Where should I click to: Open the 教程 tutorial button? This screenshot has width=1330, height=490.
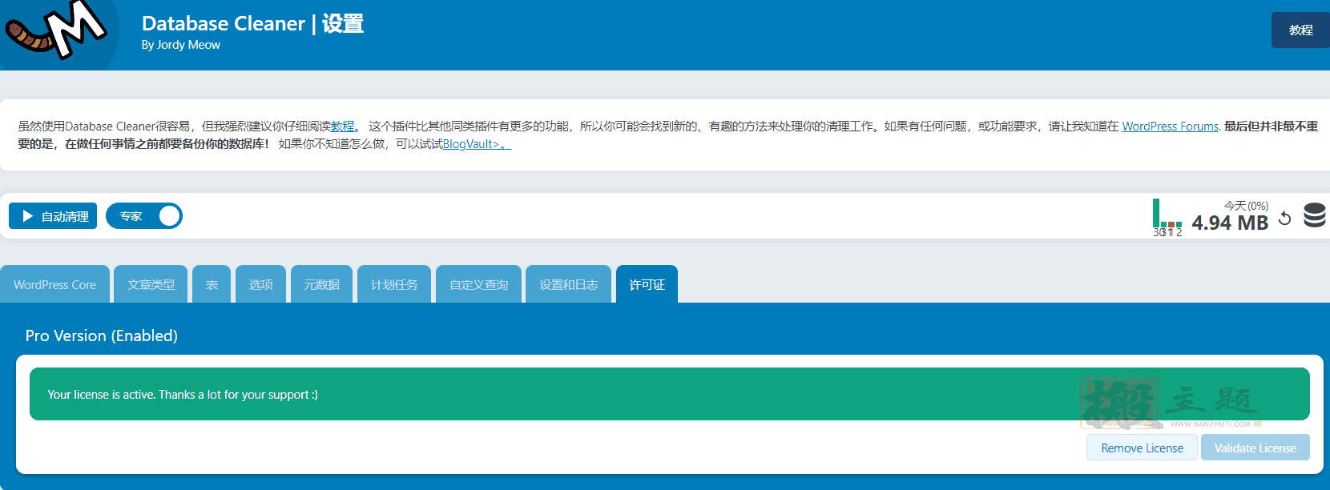[x=1300, y=30]
